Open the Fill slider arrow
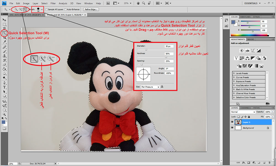 pos(273,117)
